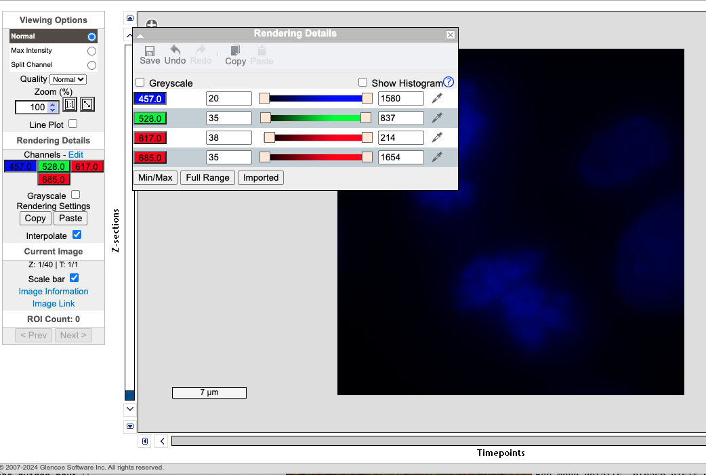
Task: Click the 457.0 maximum value field showing 1580
Action: pos(400,98)
